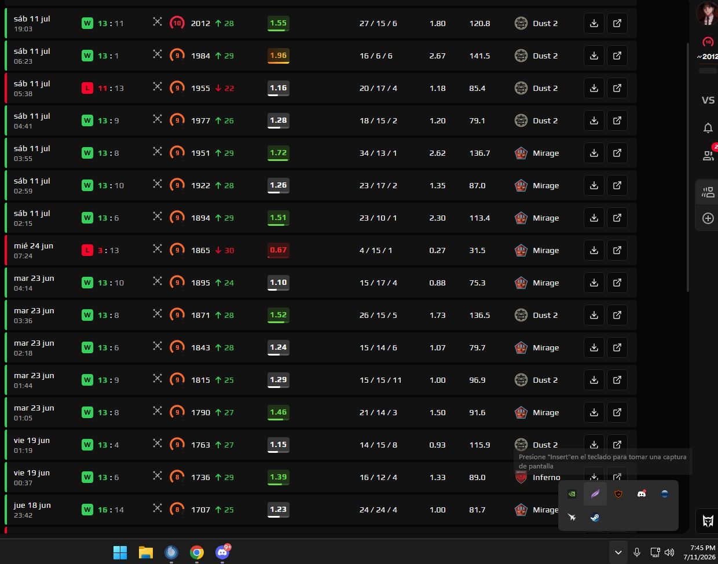718x564 pixels.
Task: Open Discord from the tray popup
Action: [641, 494]
